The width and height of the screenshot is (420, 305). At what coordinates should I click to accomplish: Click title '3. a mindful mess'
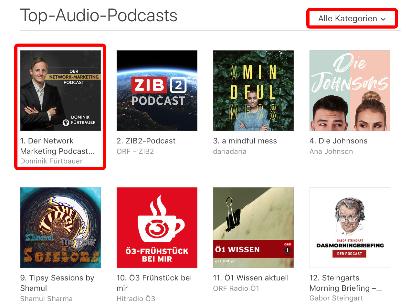245,141
